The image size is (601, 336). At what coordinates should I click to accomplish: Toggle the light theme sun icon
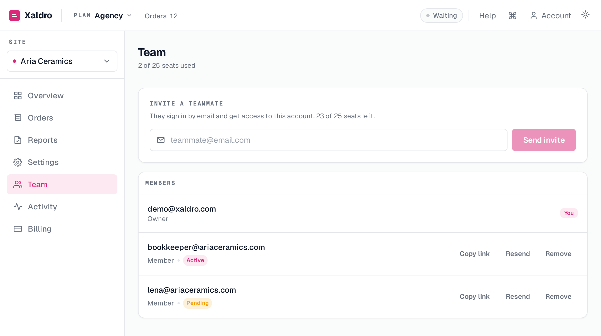585,14
